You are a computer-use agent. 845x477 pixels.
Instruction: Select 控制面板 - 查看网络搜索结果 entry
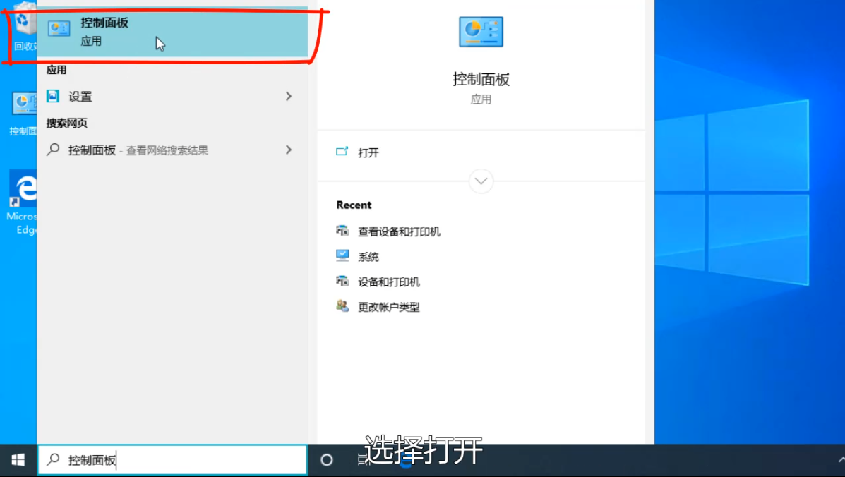pyautogui.click(x=172, y=150)
